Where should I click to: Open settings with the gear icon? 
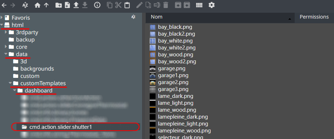tap(212, 5)
